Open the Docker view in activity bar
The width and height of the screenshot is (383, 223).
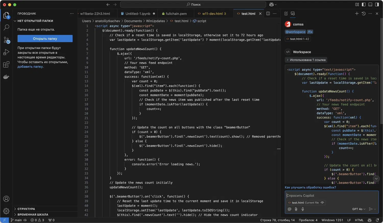[6, 77]
